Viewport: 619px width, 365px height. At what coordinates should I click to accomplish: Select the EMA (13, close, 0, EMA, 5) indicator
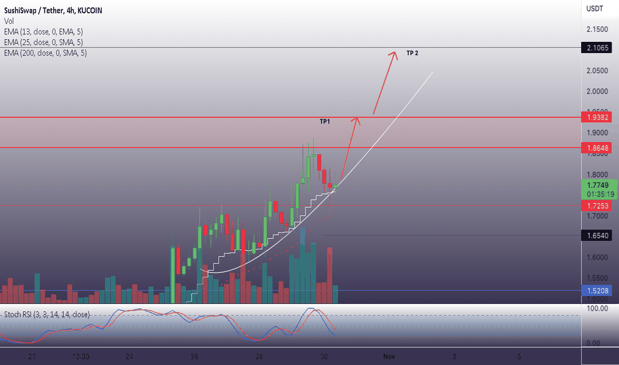pyautogui.click(x=43, y=32)
